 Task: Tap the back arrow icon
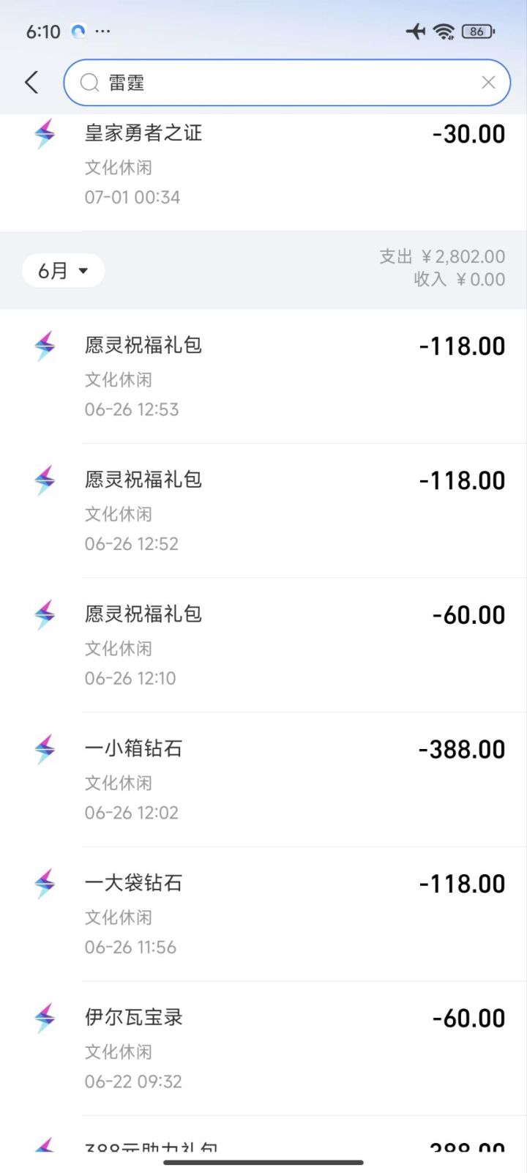tap(31, 82)
